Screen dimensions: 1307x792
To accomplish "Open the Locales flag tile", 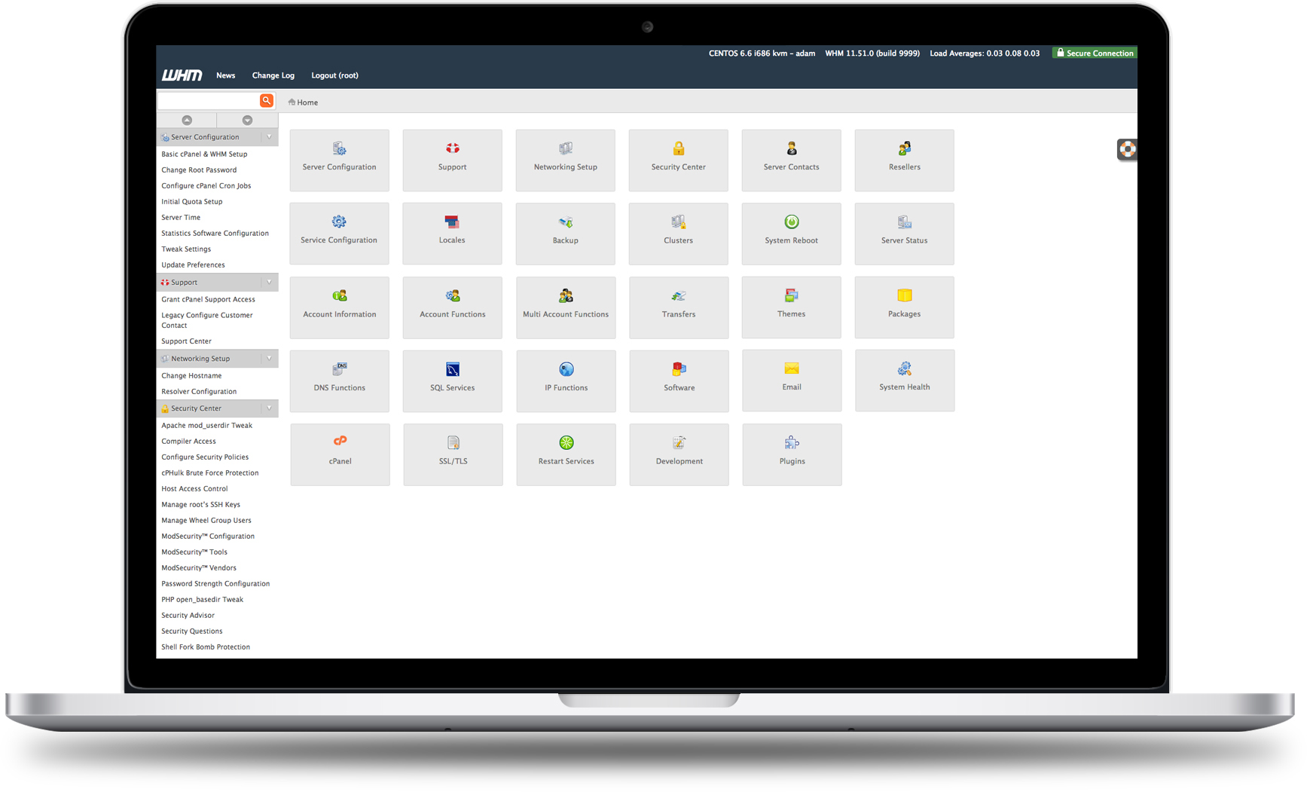I will (452, 234).
